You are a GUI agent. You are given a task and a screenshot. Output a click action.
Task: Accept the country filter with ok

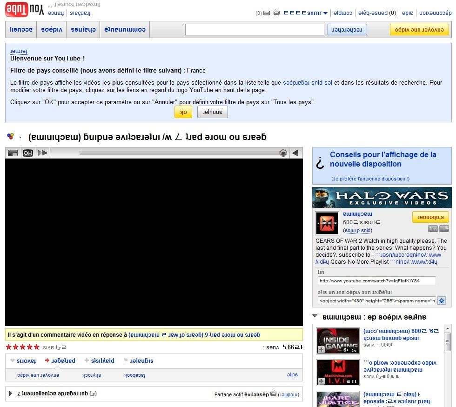click(x=183, y=112)
